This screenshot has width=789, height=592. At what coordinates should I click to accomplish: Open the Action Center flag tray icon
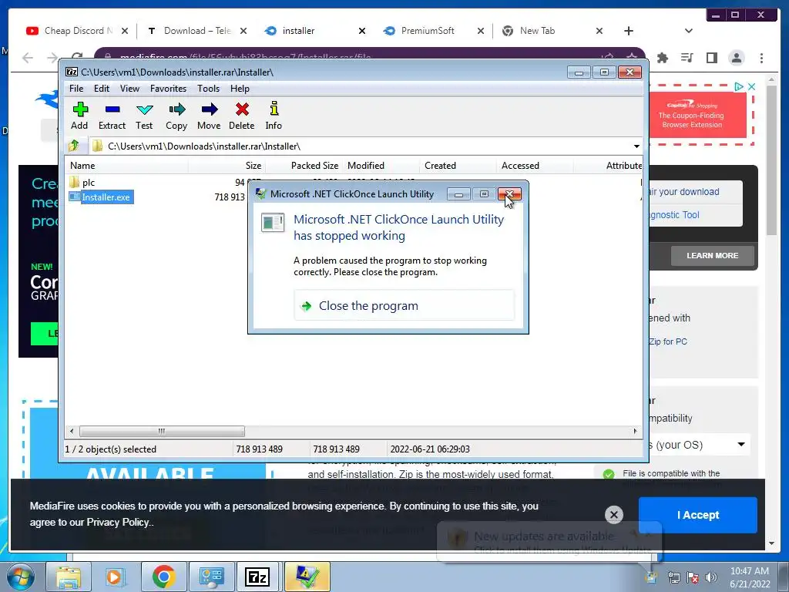point(693,577)
